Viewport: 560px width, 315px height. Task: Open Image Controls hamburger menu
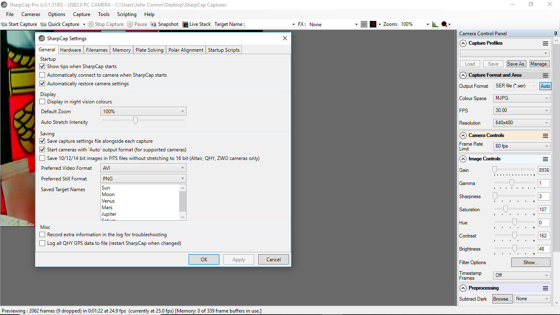coord(545,159)
